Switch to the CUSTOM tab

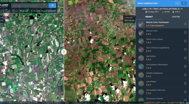point(176,17)
